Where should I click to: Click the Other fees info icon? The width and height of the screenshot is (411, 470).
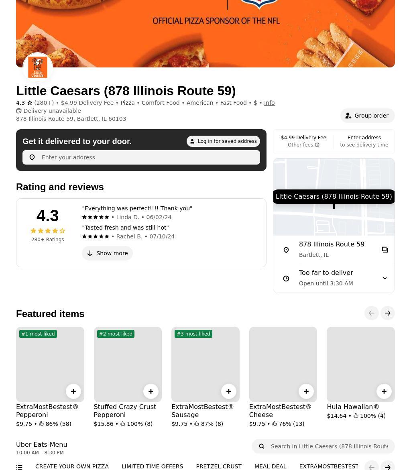[317, 145]
